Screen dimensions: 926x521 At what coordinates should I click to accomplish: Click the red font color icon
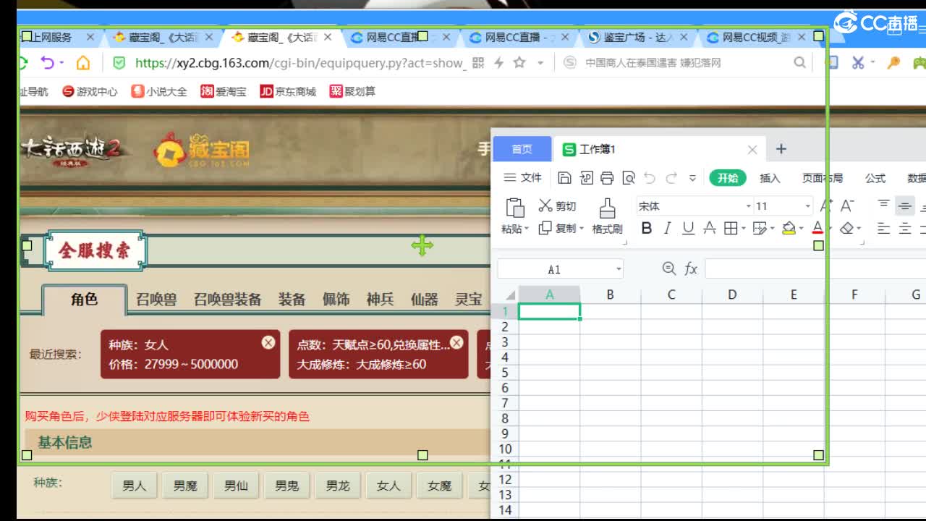coord(817,229)
